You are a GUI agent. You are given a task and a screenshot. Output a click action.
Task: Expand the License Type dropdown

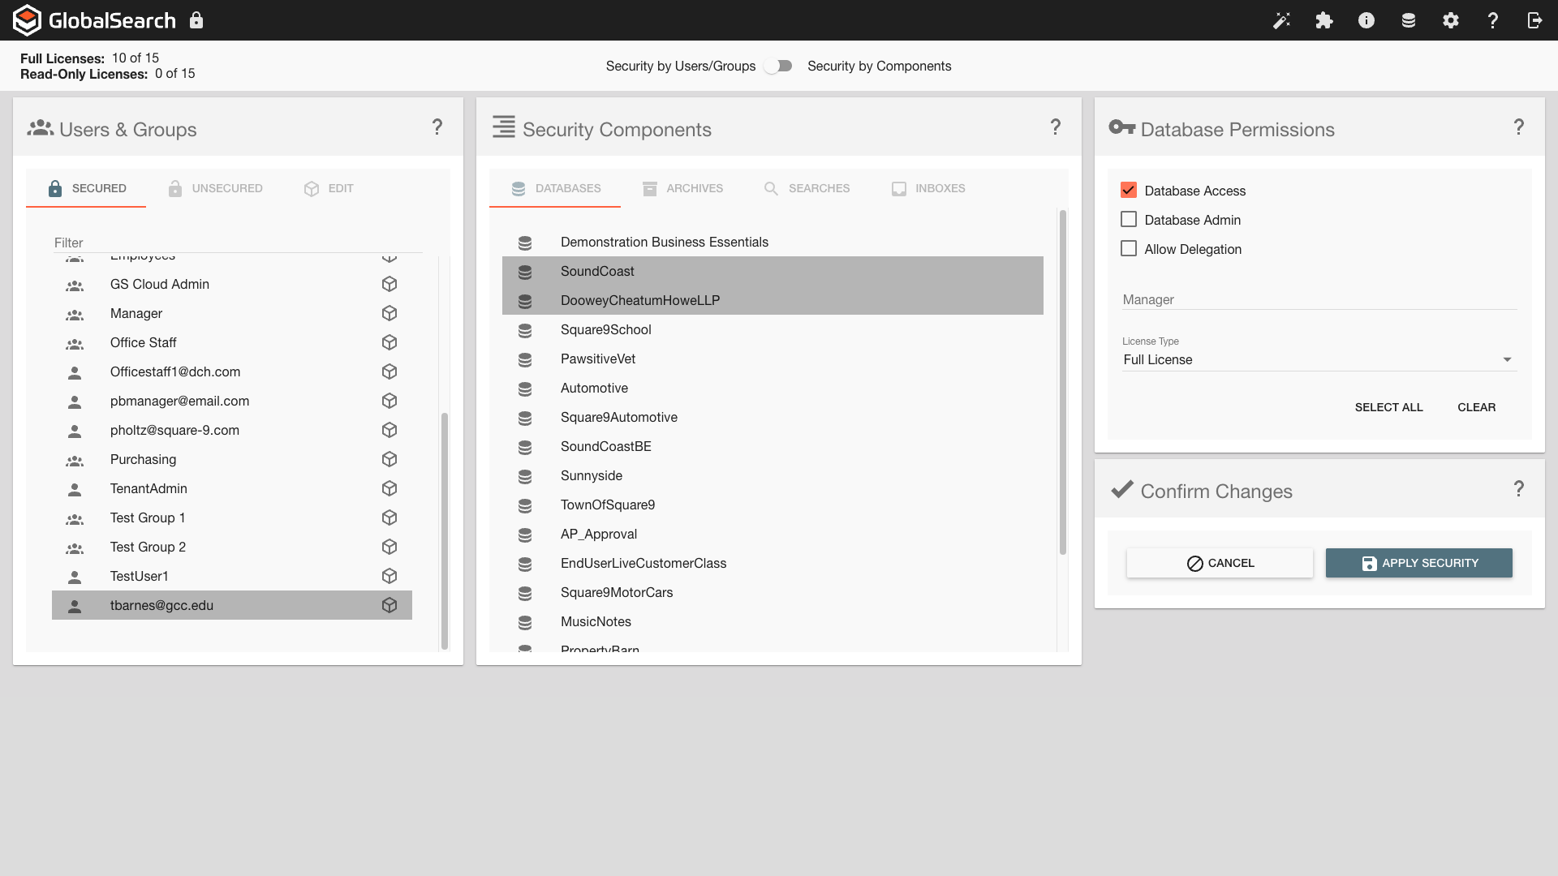1319,359
